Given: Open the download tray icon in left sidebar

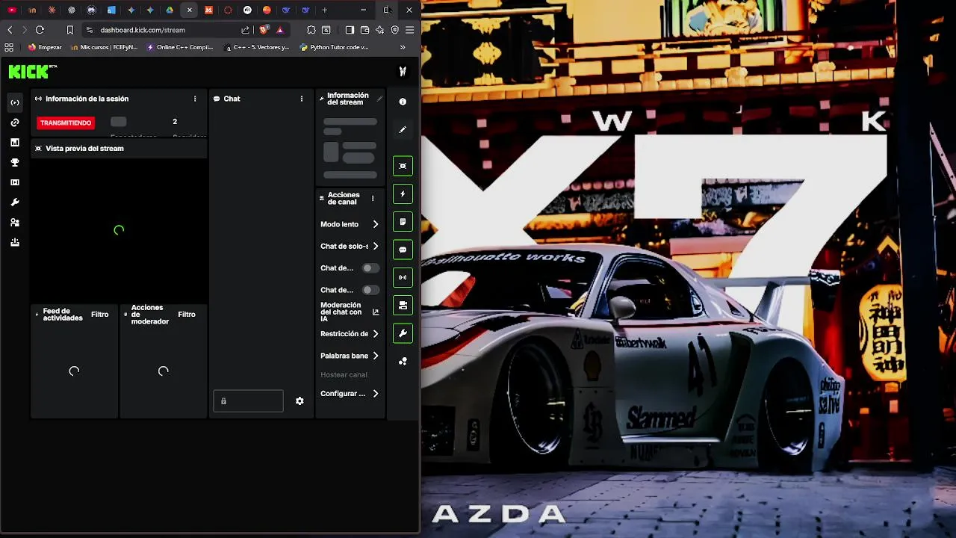Looking at the screenshot, I should [x=15, y=242].
